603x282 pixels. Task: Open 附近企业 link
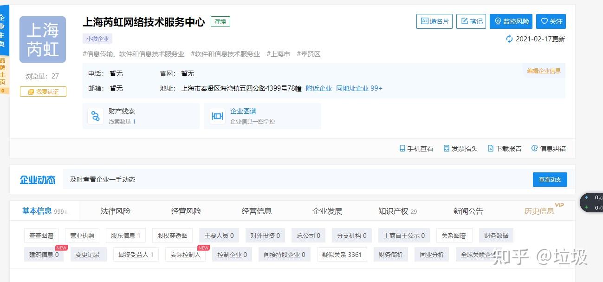[319, 88]
